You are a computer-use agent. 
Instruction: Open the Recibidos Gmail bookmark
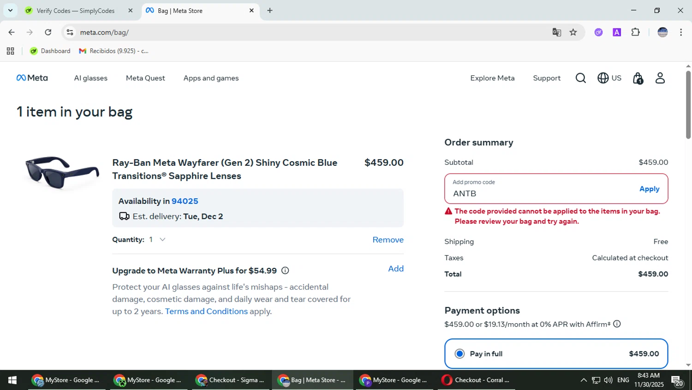tap(114, 51)
